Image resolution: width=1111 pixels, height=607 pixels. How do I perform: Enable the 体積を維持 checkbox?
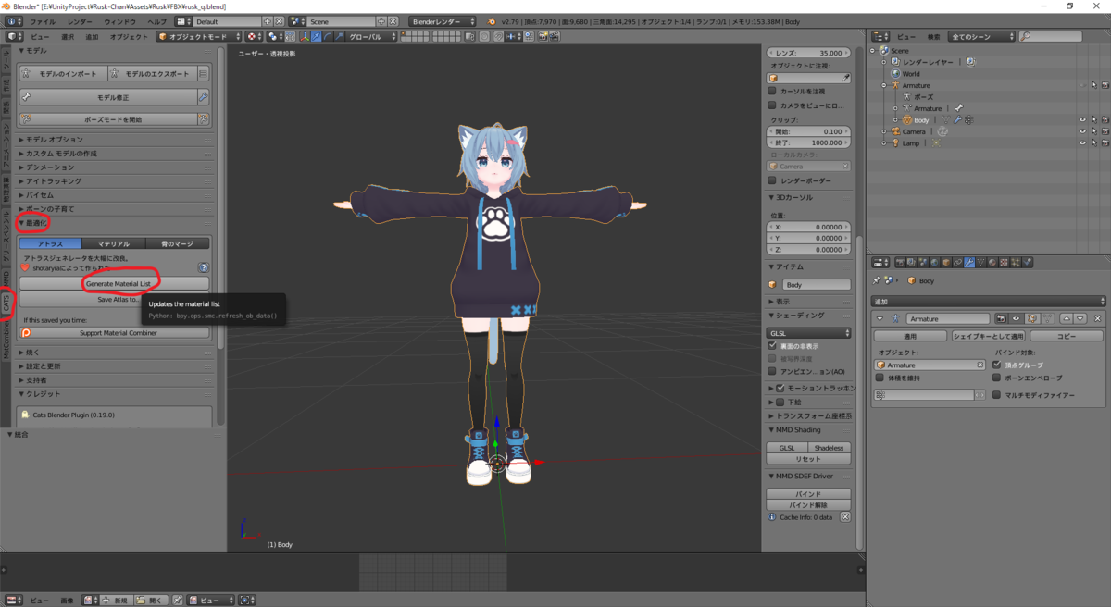(880, 378)
